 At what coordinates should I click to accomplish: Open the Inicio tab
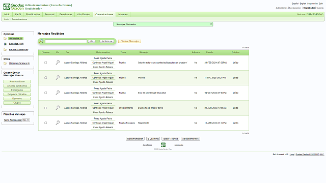7,14
